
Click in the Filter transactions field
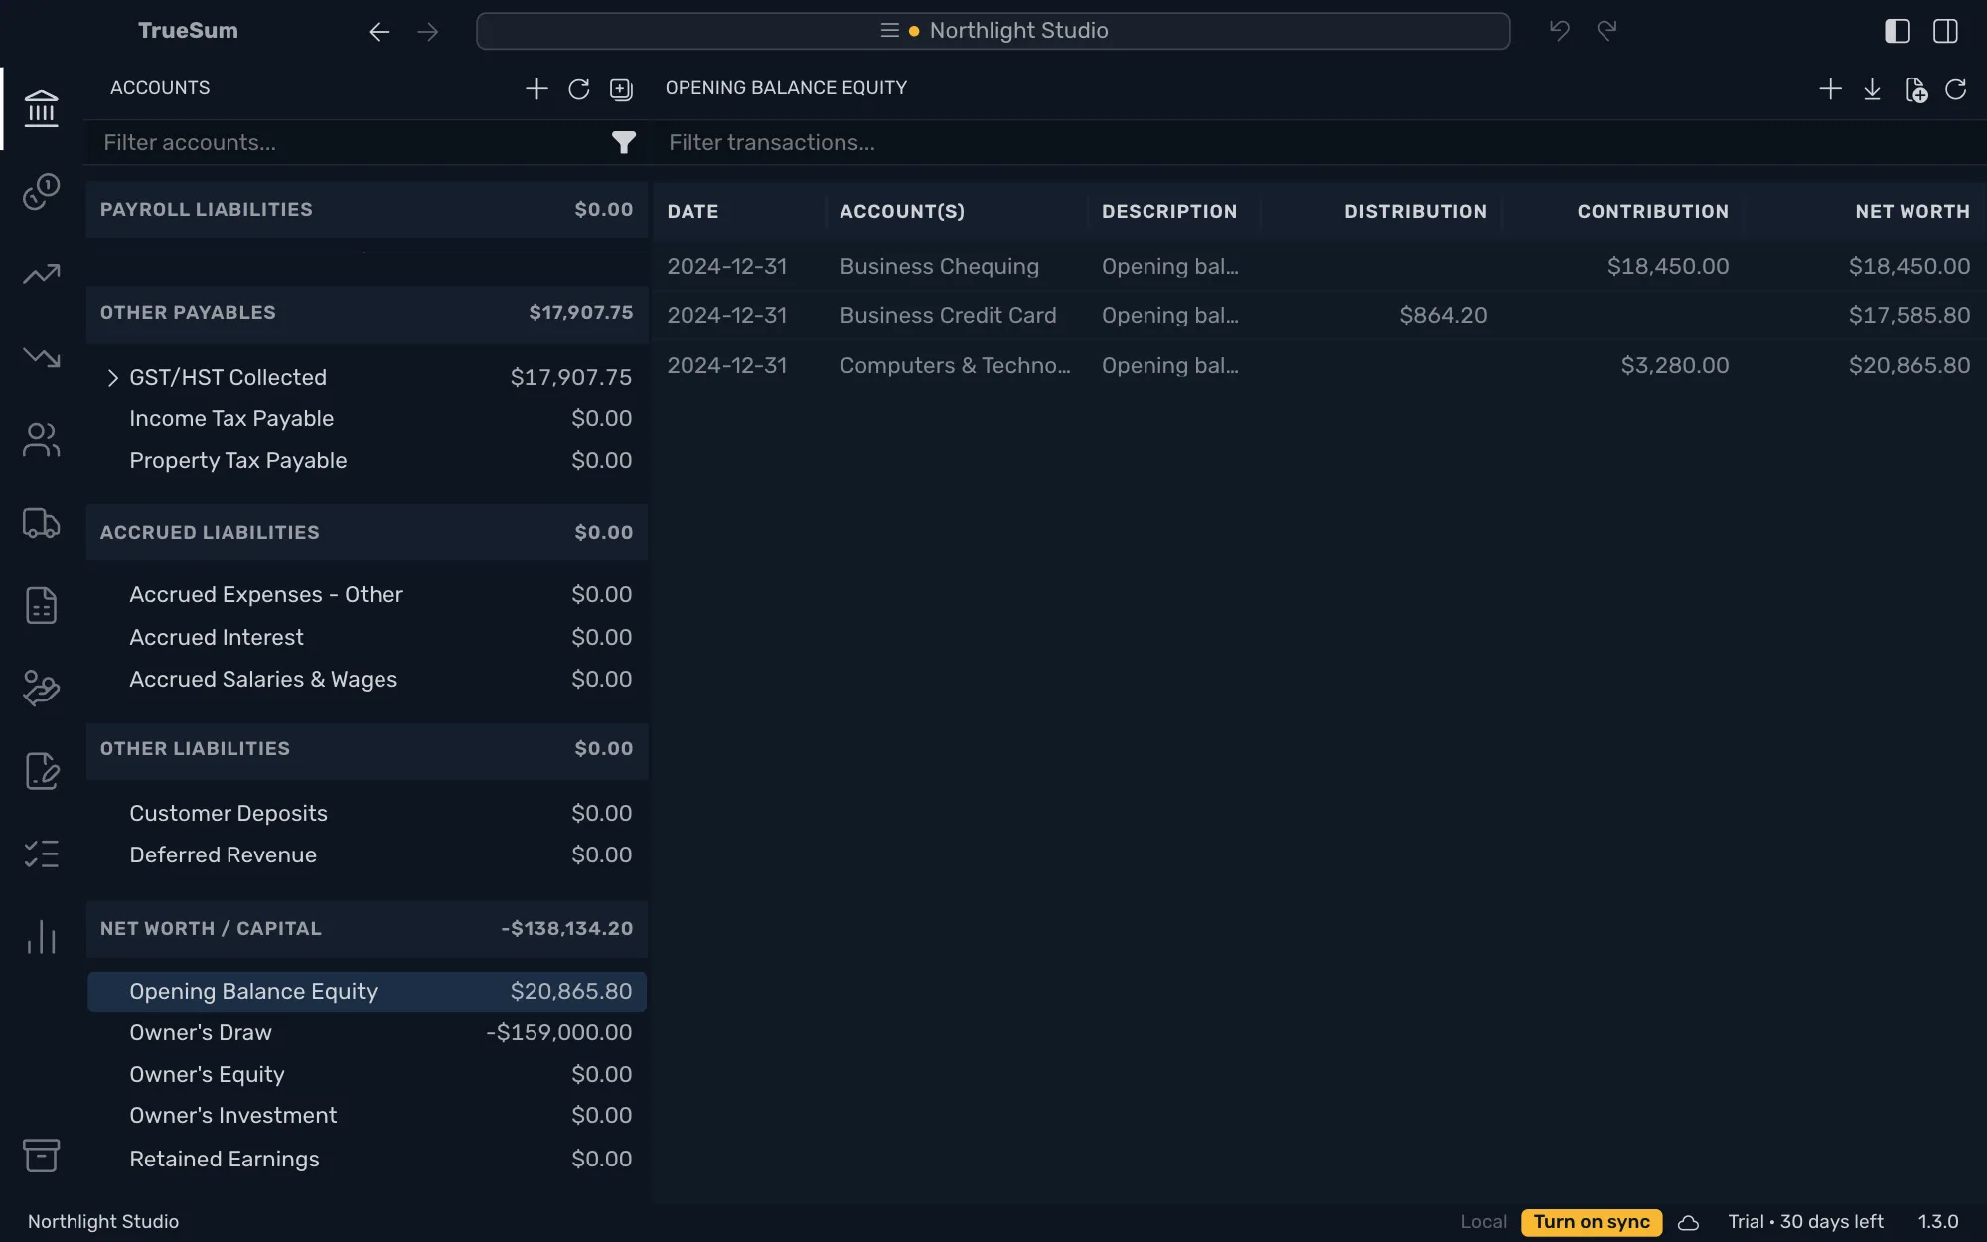pyautogui.click(x=1321, y=142)
